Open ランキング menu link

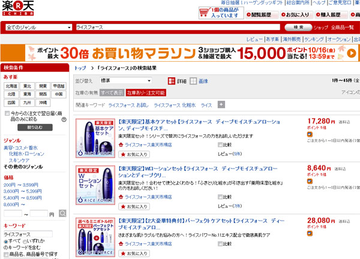[x=314, y=40]
